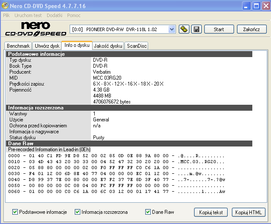Click the Start button

219,29
